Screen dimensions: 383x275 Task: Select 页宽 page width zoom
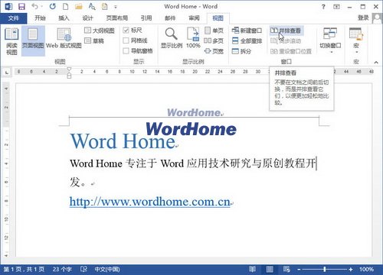(214, 51)
